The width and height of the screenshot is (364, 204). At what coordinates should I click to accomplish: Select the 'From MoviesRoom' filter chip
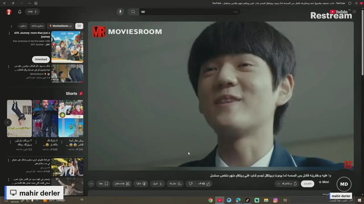[60, 26]
